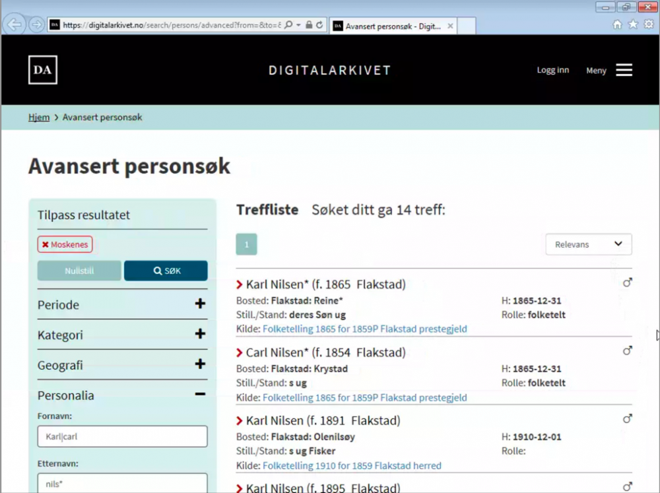Viewport: 660px width, 493px height.
Task: Expand the Kategori filter section
Action: point(200,335)
